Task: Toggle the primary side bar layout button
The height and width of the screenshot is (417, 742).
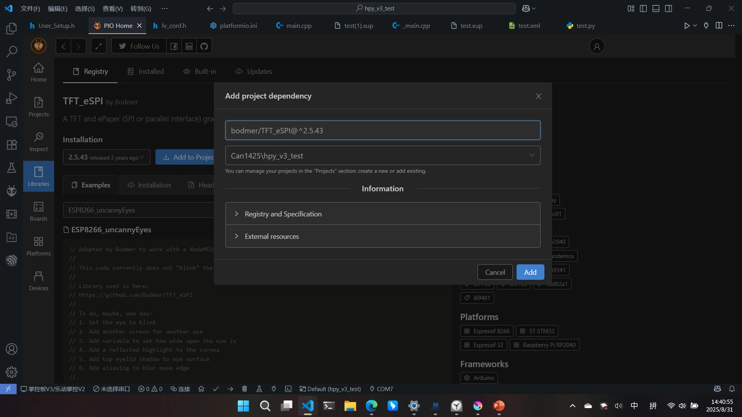Action: click(x=643, y=9)
